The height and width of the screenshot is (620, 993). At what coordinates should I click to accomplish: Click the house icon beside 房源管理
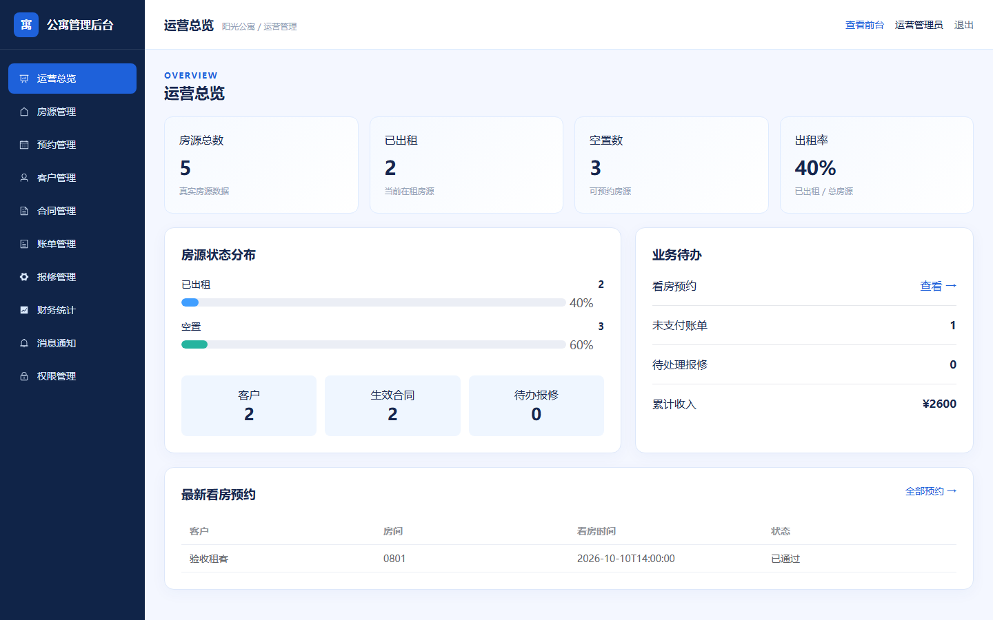pyautogui.click(x=24, y=112)
